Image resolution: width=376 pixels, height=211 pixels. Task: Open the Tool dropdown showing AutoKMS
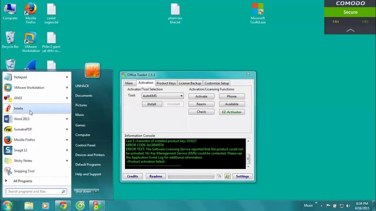click(x=163, y=96)
